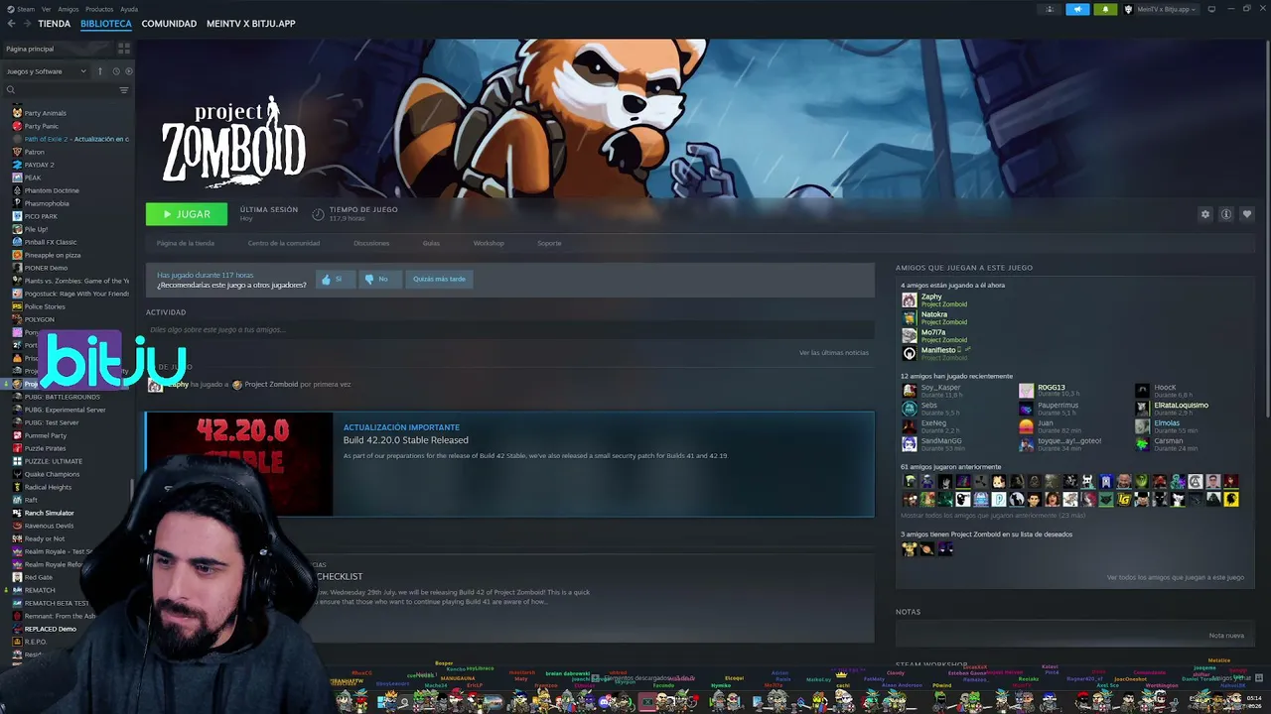Go forward with the navigation forward arrow
1271x714 pixels.
click(26, 24)
